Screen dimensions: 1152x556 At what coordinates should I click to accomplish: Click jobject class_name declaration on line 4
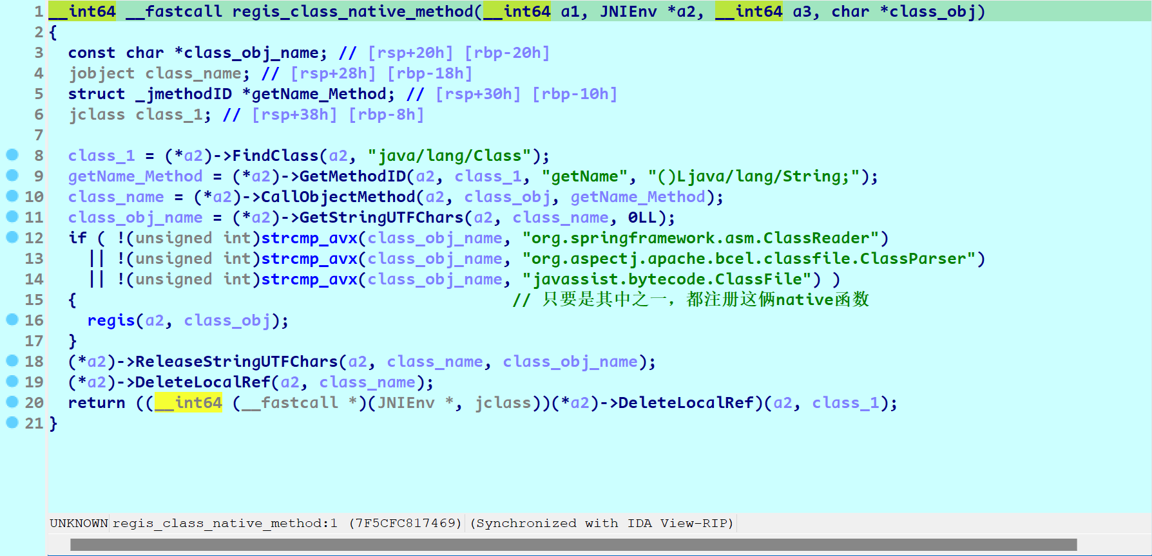pos(158,73)
